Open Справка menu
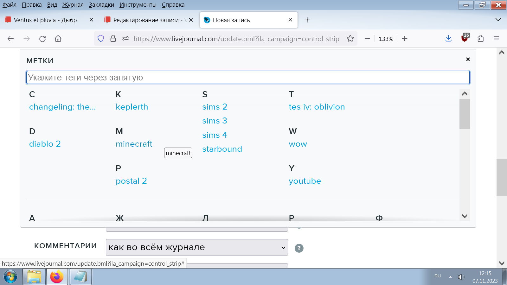This screenshot has height=285, width=507. tap(173, 5)
